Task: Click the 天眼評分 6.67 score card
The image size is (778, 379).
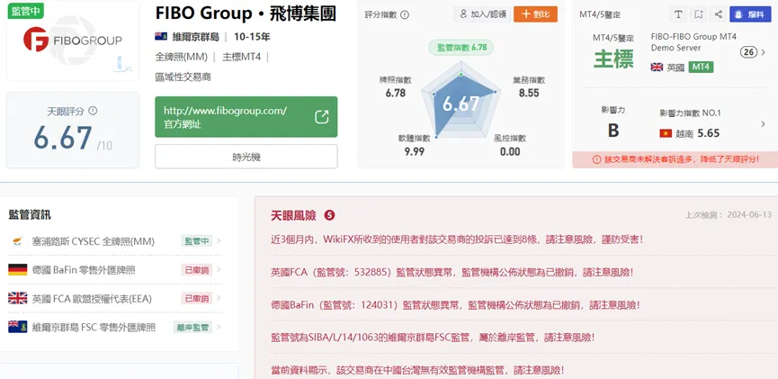Action: click(x=73, y=131)
